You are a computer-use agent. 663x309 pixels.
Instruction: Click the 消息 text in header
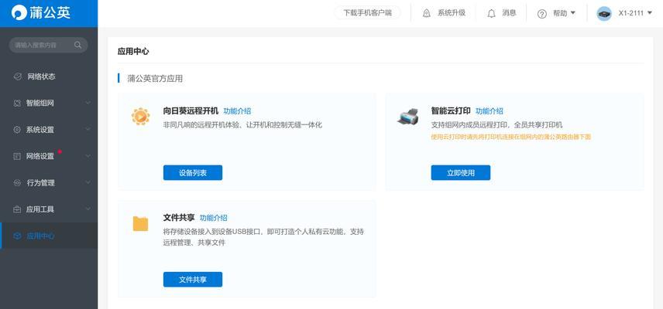click(x=509, y=13)
